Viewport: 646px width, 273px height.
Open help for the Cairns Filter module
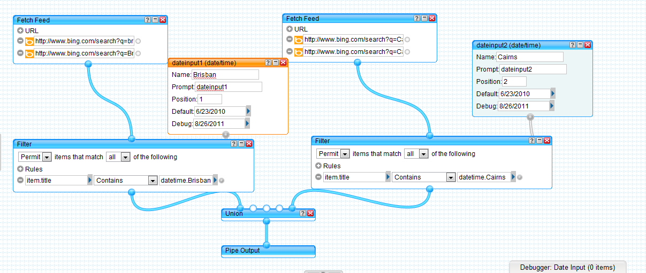pos(532,141)
